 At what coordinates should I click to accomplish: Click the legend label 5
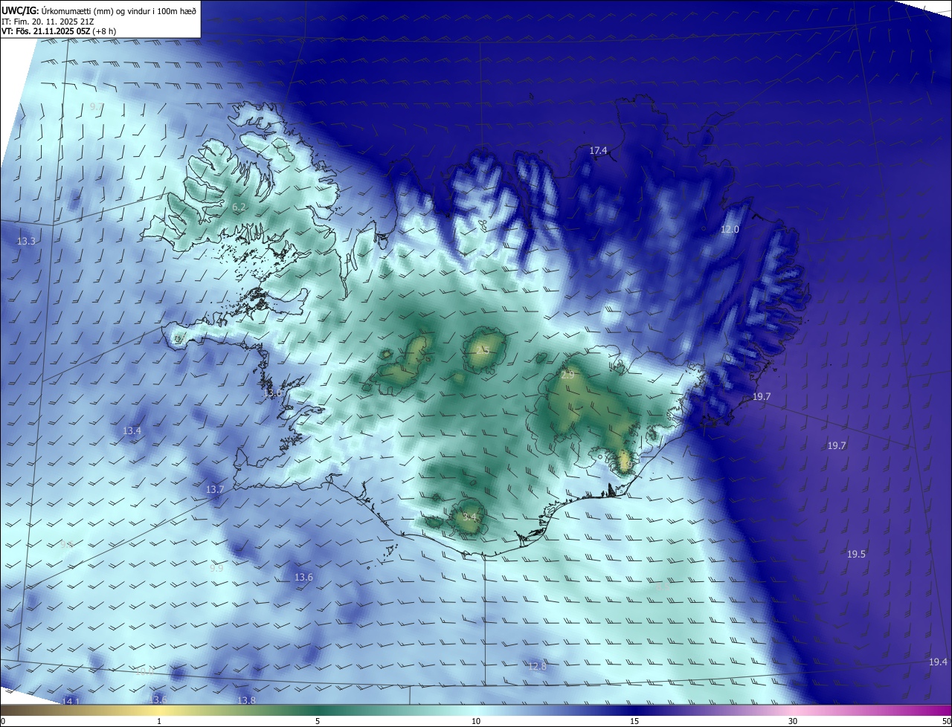318,721
